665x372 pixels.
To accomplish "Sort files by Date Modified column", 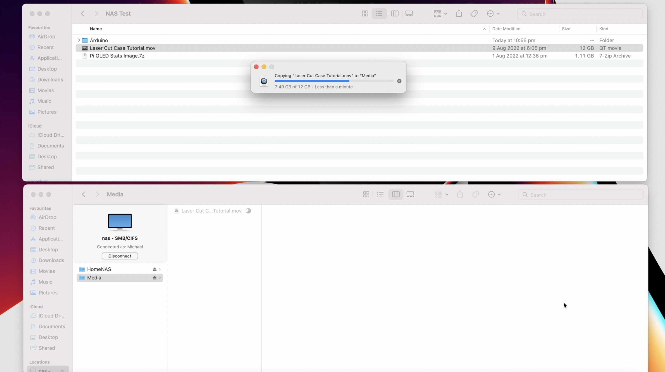I will click(x=506, y=29).
